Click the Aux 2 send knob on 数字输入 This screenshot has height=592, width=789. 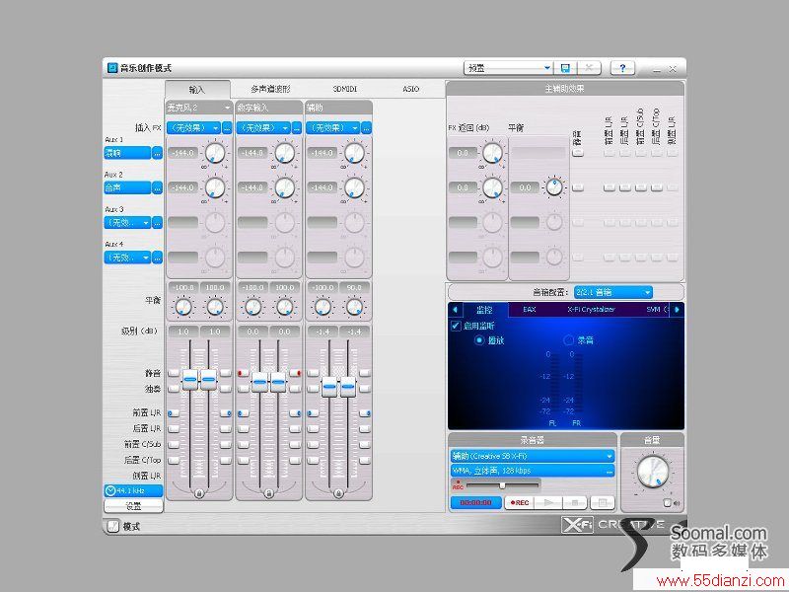coord(285,187)
